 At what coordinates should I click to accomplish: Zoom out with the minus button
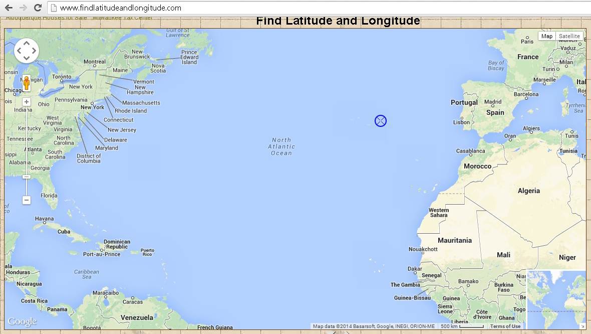(x=27, y=200)
